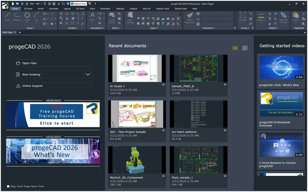This screenshot has height=192, width=308.
Task: Click the Open folder icon in quick access bar
Action: tap(17, 4)
